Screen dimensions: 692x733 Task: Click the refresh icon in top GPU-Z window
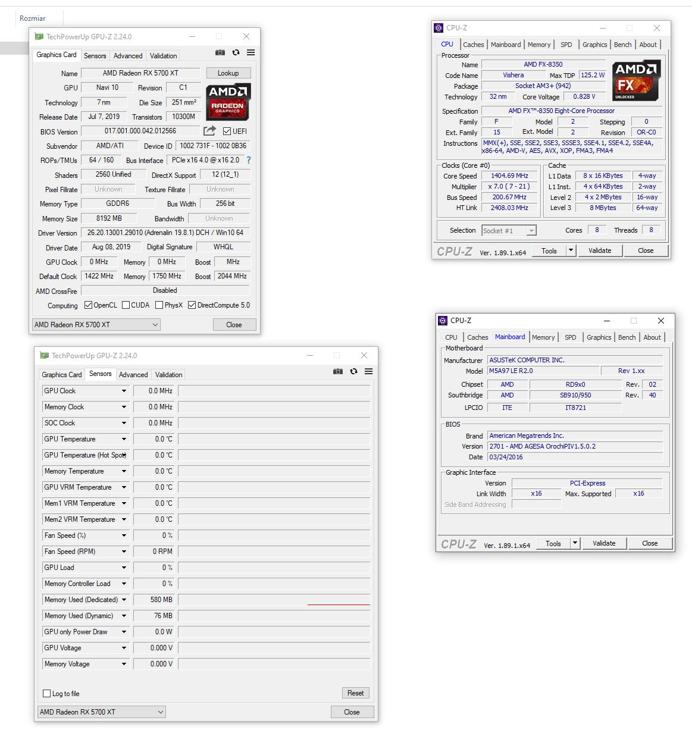point(236,52)
